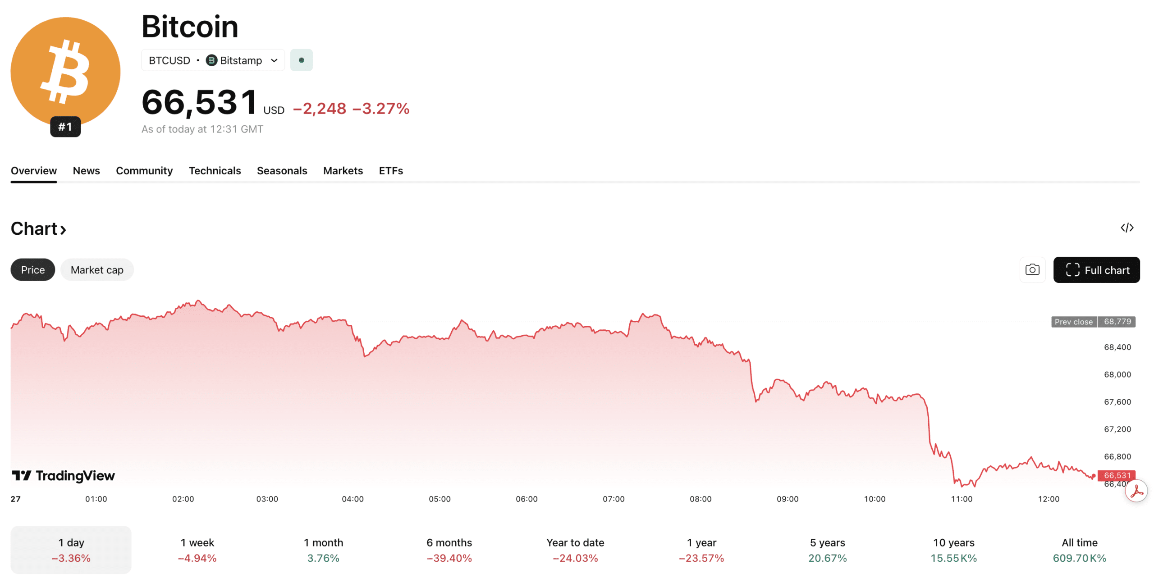This screenshot has height=583, width=1154.
Task: Open the Community tab
Action: coord(144,170)
